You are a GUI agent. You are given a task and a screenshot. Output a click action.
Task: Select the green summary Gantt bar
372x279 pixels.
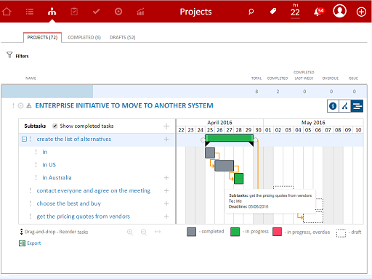pos(229,138)
